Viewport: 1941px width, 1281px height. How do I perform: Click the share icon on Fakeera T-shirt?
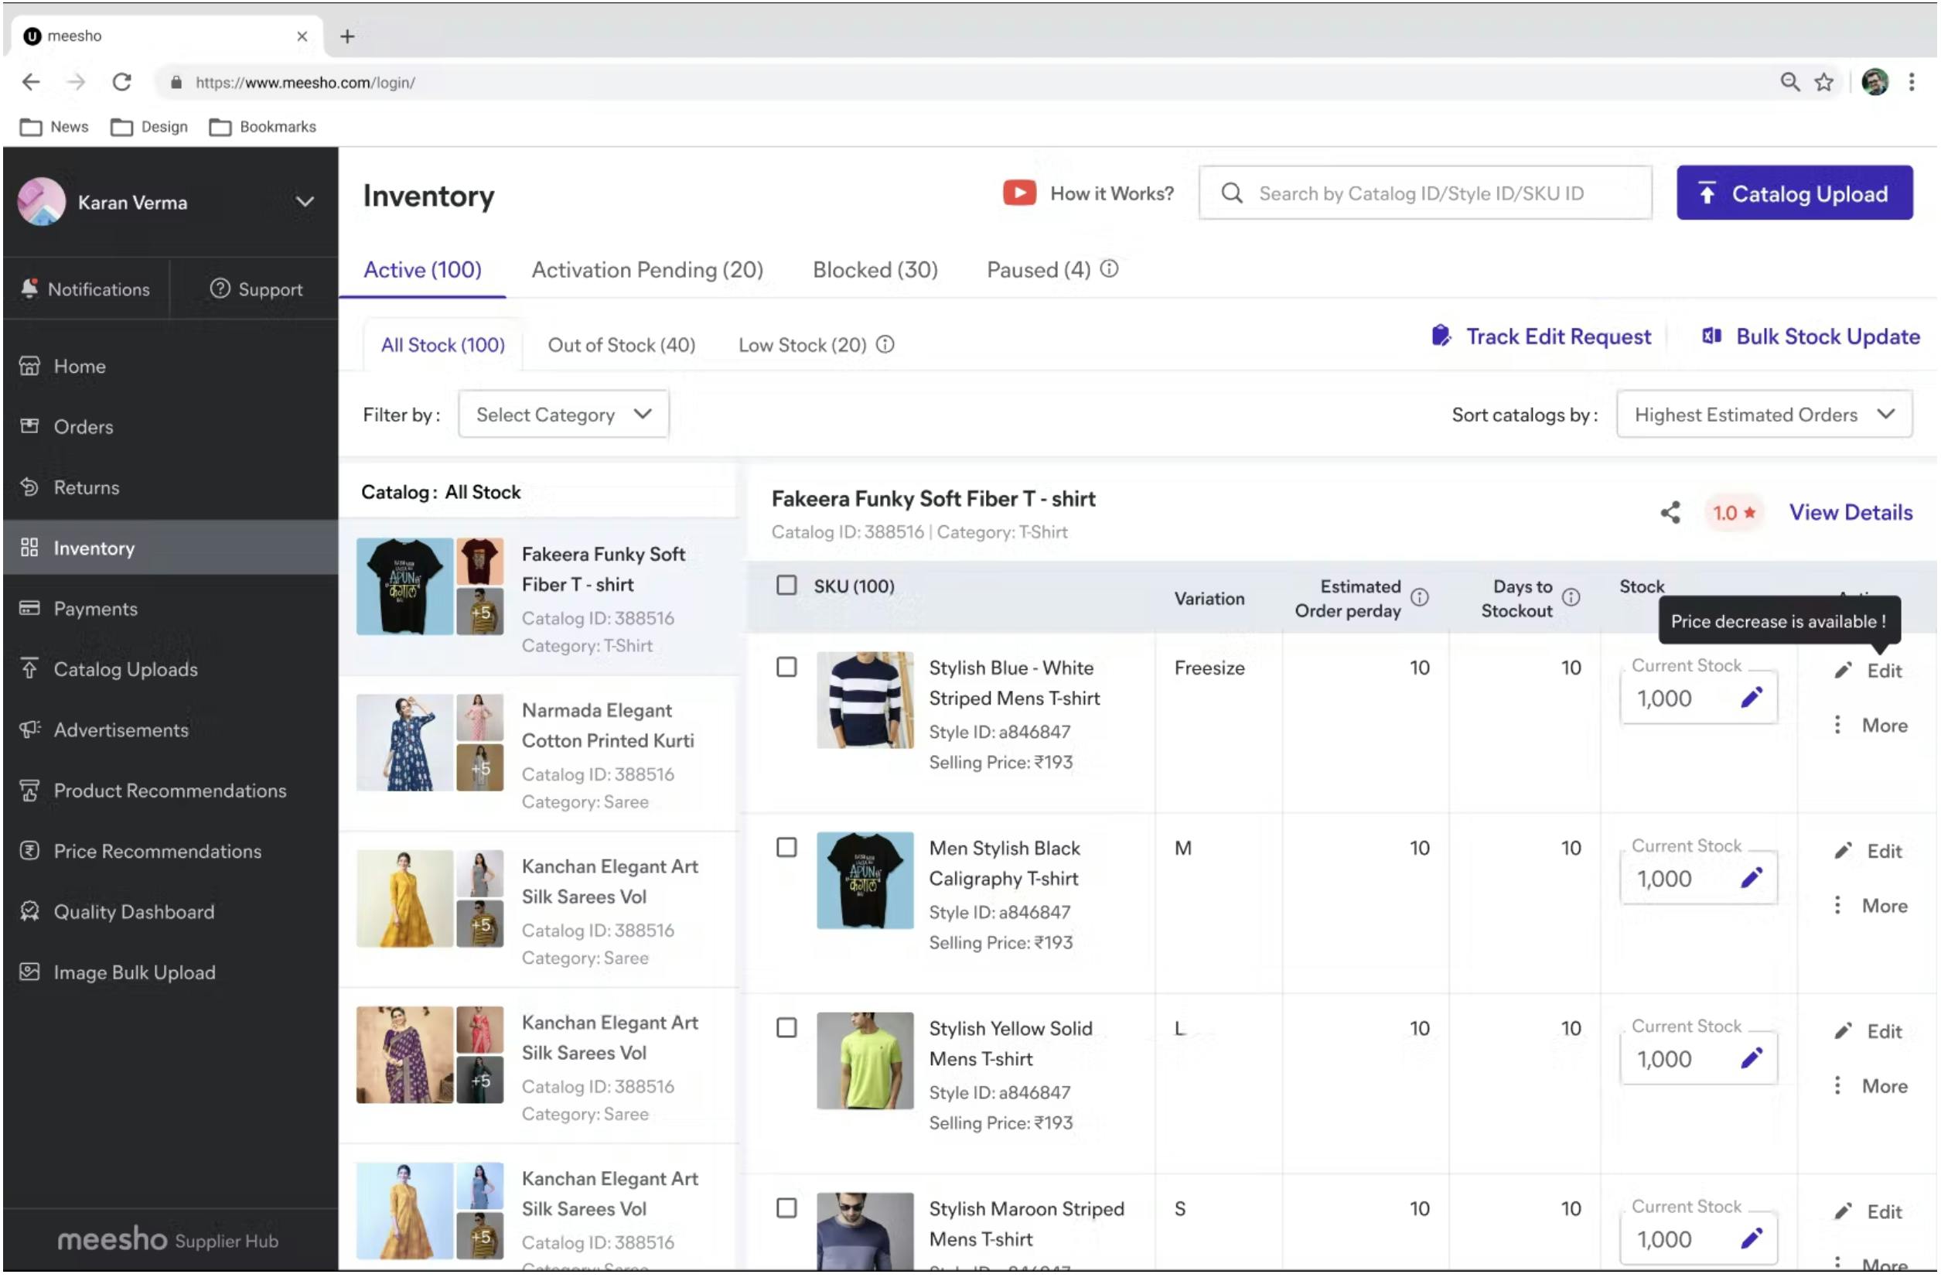click(x=1668, y=512)
